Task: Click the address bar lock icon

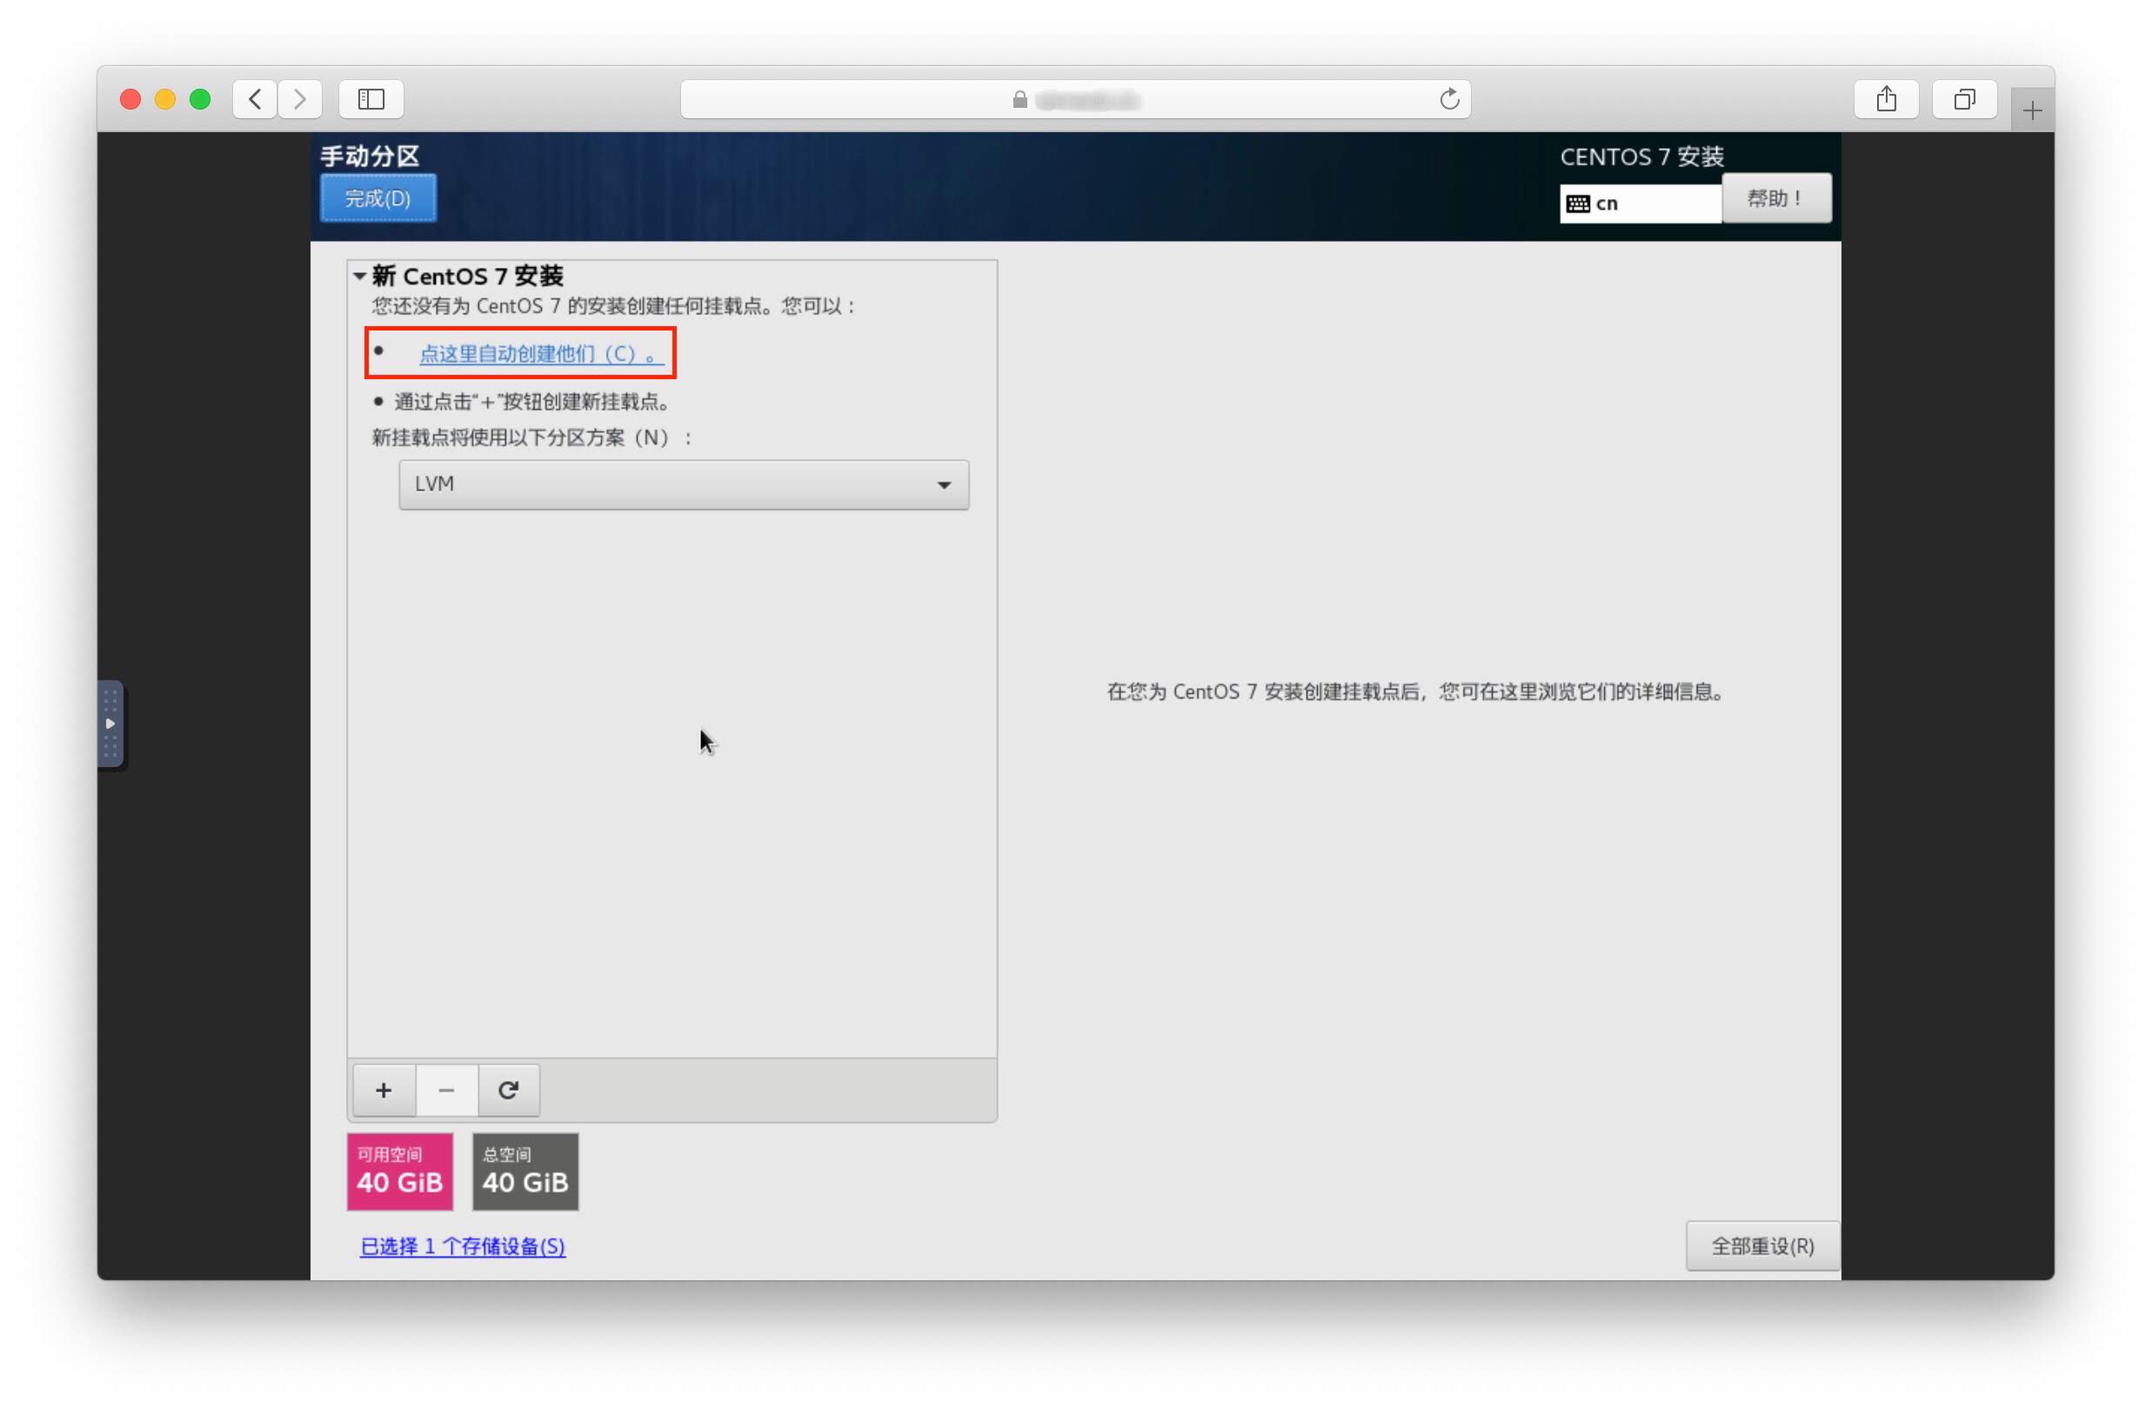Action: [1020, 99]
